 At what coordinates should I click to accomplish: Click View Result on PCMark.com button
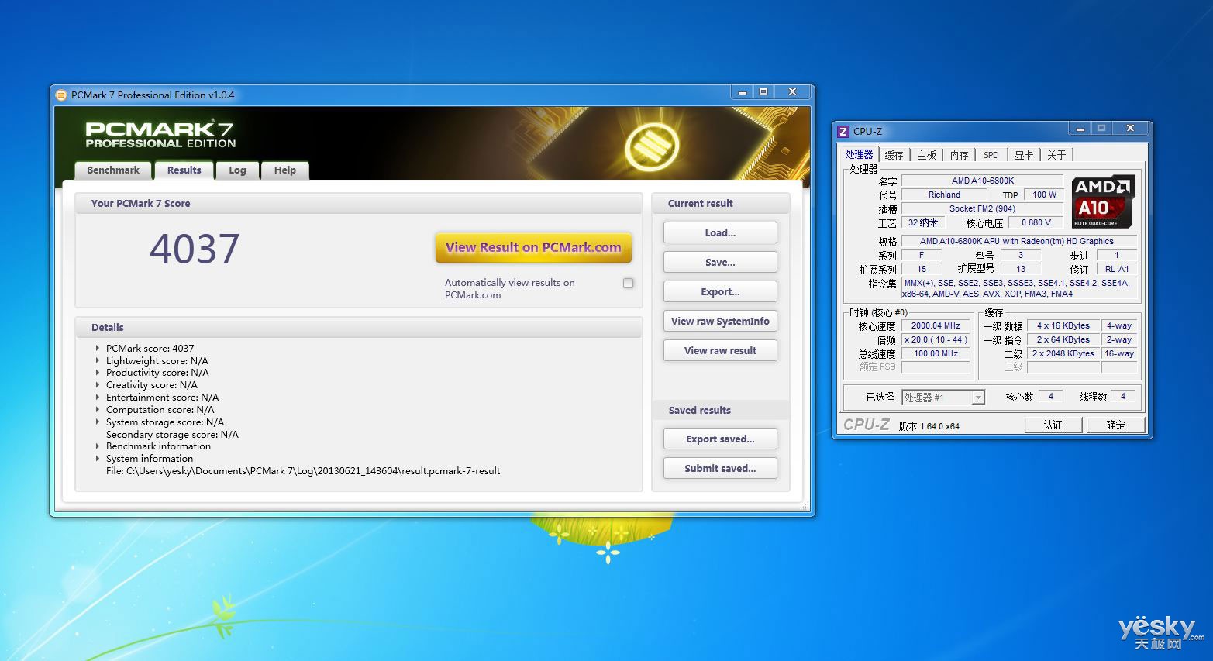click(x=533, y=248)
